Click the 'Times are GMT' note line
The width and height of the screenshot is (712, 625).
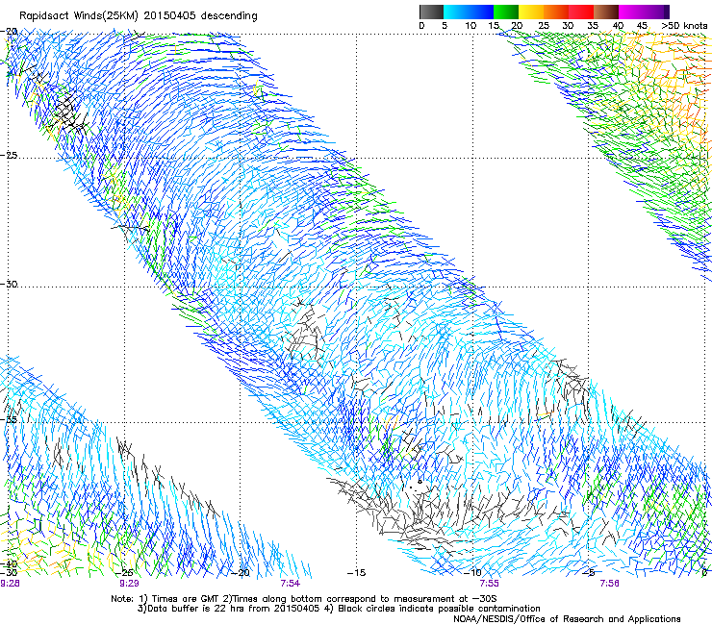point(304,599)
